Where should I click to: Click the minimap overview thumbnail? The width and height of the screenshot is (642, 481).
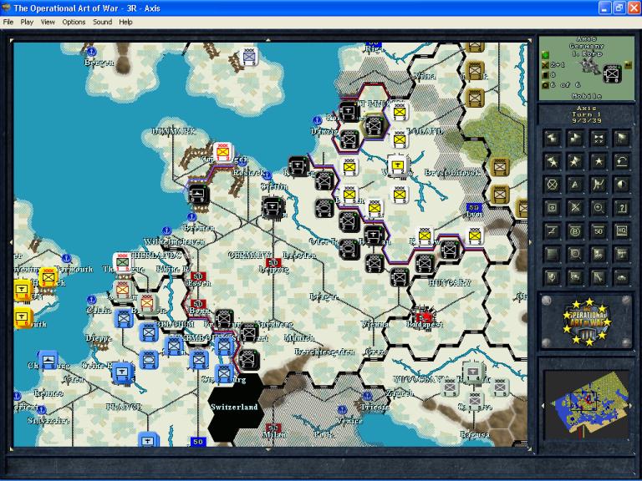point(587,405)
